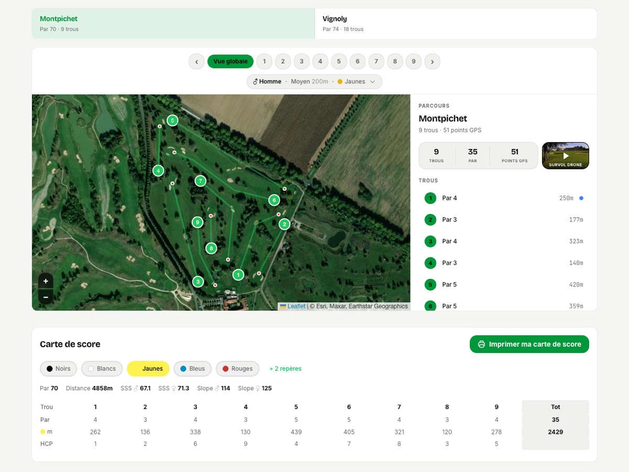Select the Bleus tee filter

192,369
